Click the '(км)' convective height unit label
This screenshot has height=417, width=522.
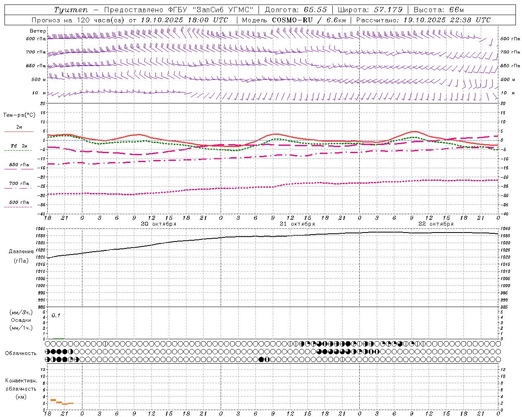(21, 397)
